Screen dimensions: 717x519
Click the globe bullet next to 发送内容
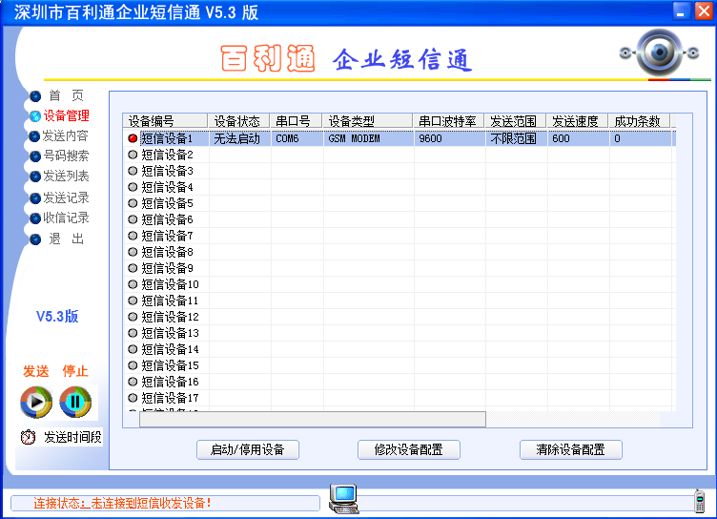pos(34,136)
